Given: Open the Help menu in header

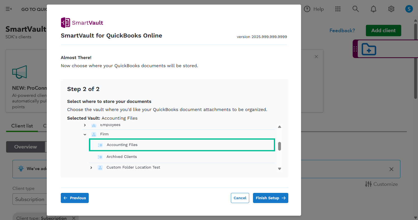Looking at the screenshot, I should (314, 9).
